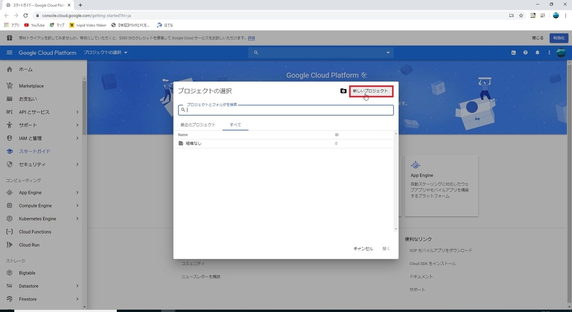Click the Cloud Functions sidebar icon
This screenshot has height=312, width=572.
(x=9, y=232)
